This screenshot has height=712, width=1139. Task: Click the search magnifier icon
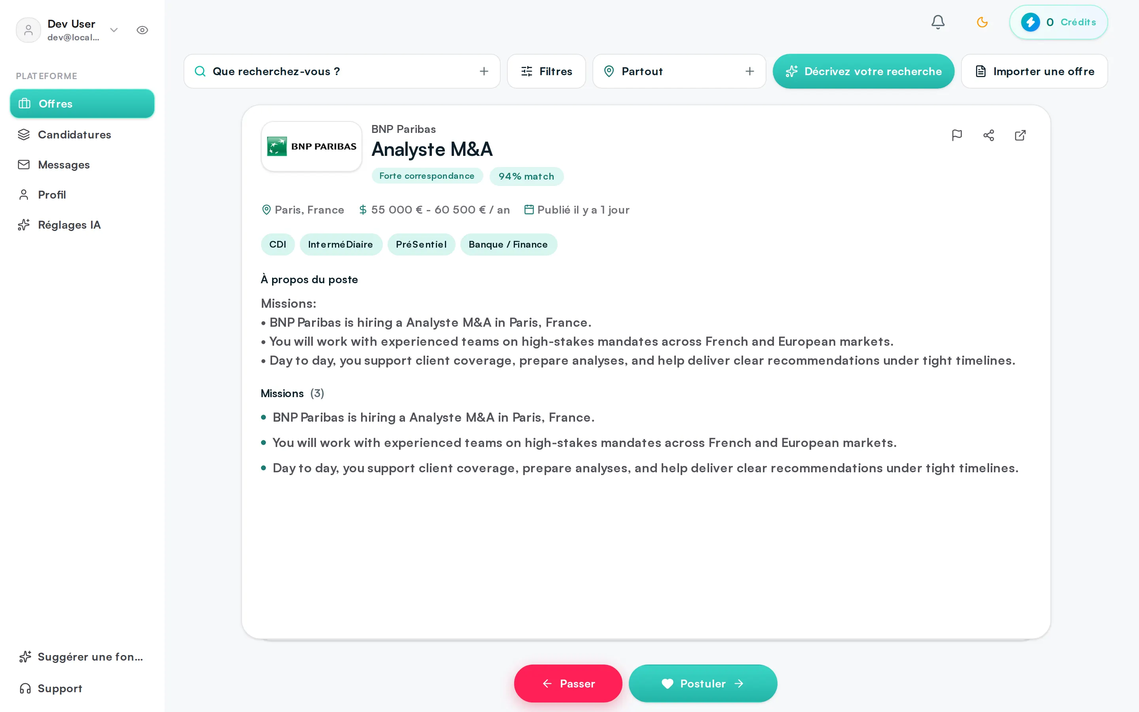[x=200, y=71]
